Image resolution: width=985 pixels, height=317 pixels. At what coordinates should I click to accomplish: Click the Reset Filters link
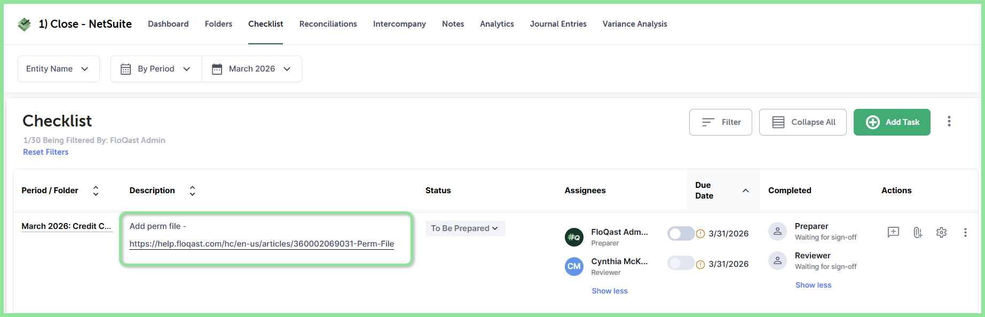tap(46, 152)
